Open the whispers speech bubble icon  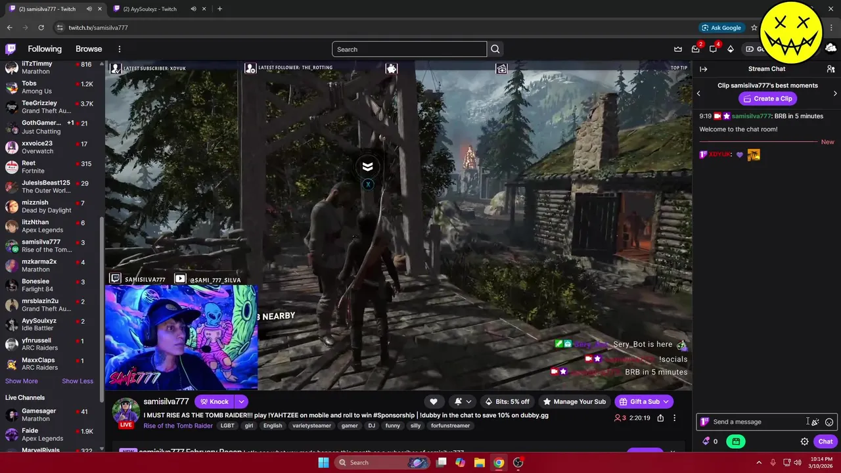coord(713,49)
